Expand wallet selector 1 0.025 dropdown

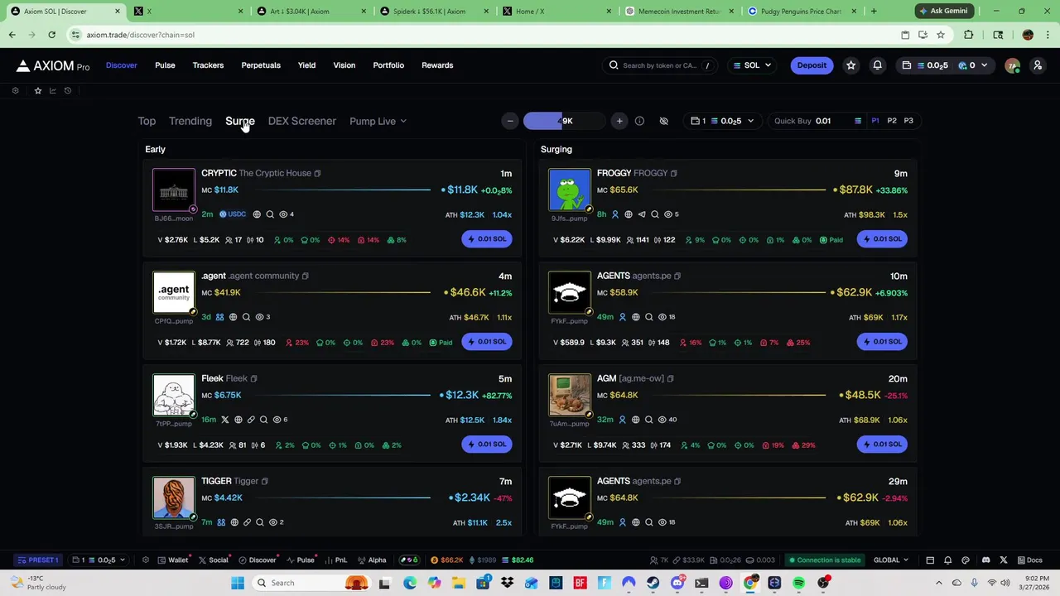click(723, 121)
